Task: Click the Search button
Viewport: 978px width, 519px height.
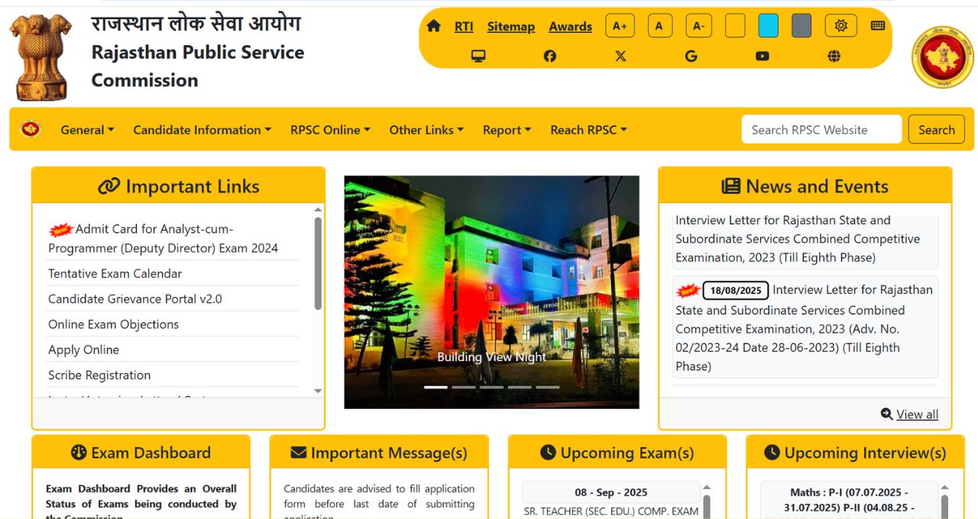Action: 937,129
